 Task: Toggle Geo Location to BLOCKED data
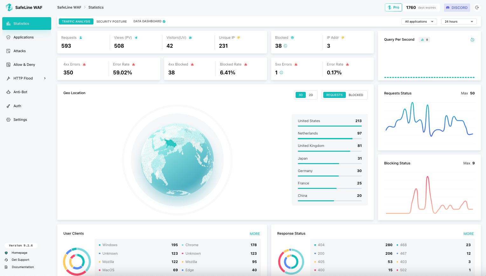(x=356, y=95)
